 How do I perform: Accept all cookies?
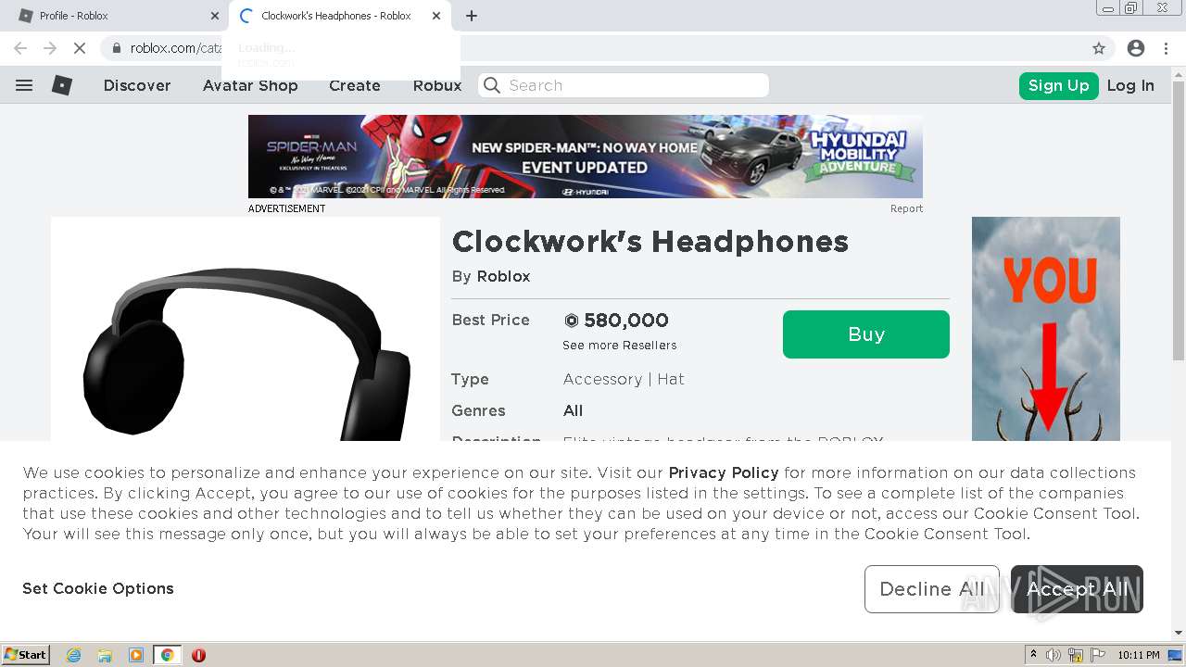pyautogui.click(x=1077, y=589)
